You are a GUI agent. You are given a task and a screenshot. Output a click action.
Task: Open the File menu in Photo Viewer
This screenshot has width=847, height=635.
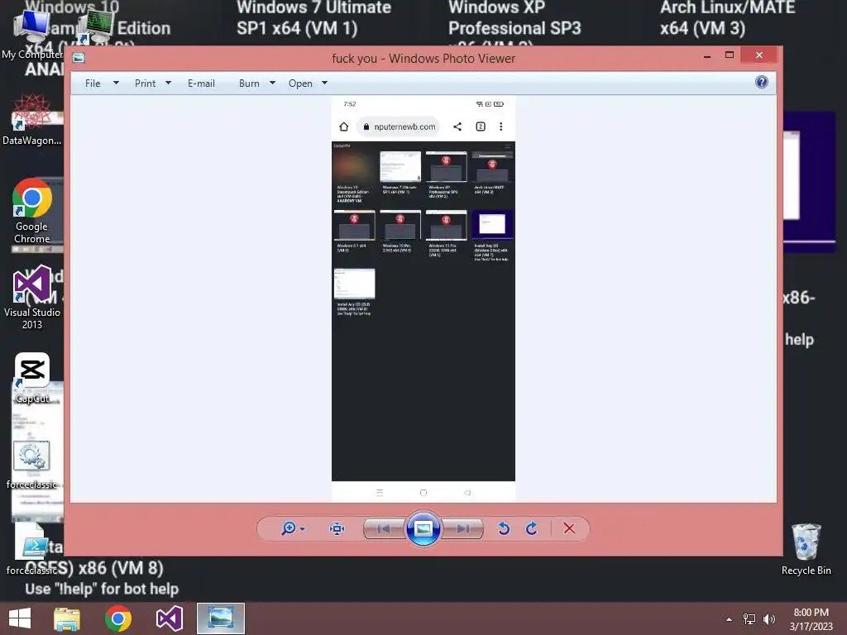[x=93, y=84]
